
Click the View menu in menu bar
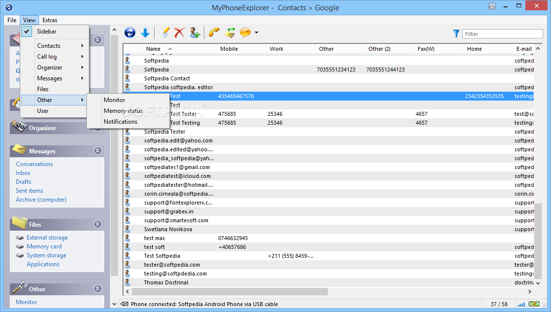click(x=29, y=20)
